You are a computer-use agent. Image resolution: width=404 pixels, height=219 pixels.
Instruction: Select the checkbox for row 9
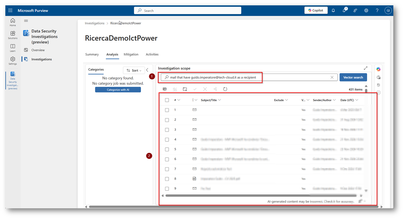point(167,189)
